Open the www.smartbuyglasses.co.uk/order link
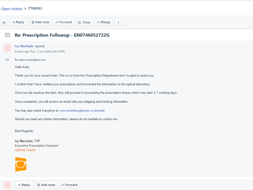 (82, 111)
